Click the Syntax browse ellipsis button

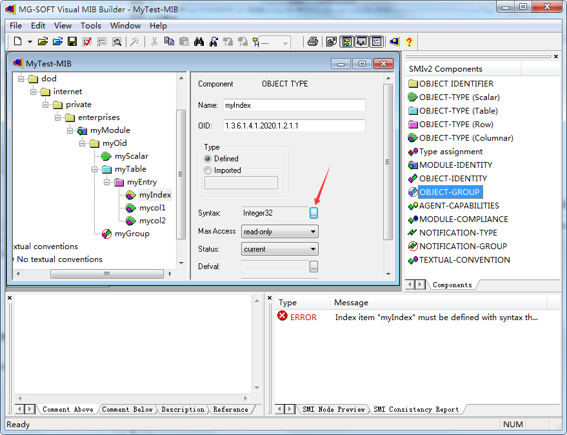pos(313,212)
